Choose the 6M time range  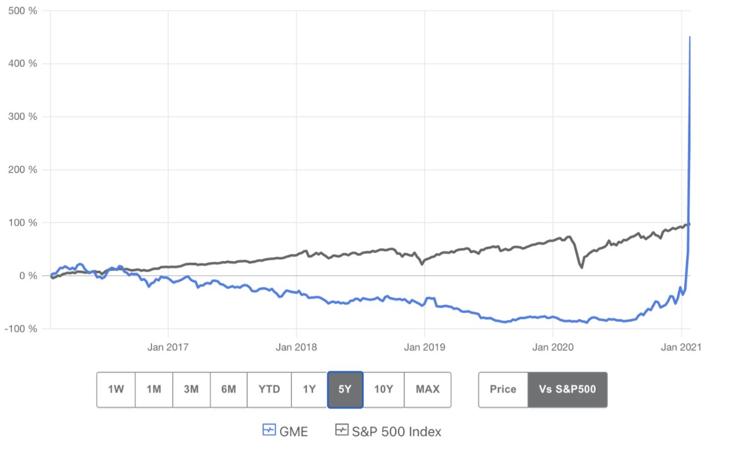tap(229, 389)
